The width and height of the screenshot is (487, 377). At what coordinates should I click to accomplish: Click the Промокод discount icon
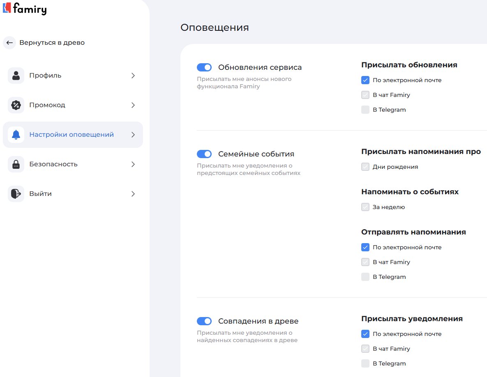(16, 105)
